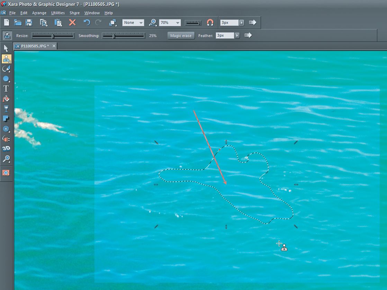Click the Resize slider
This screenshot has width=387, height=290.
pyautogui.click(x=53, y=36)
